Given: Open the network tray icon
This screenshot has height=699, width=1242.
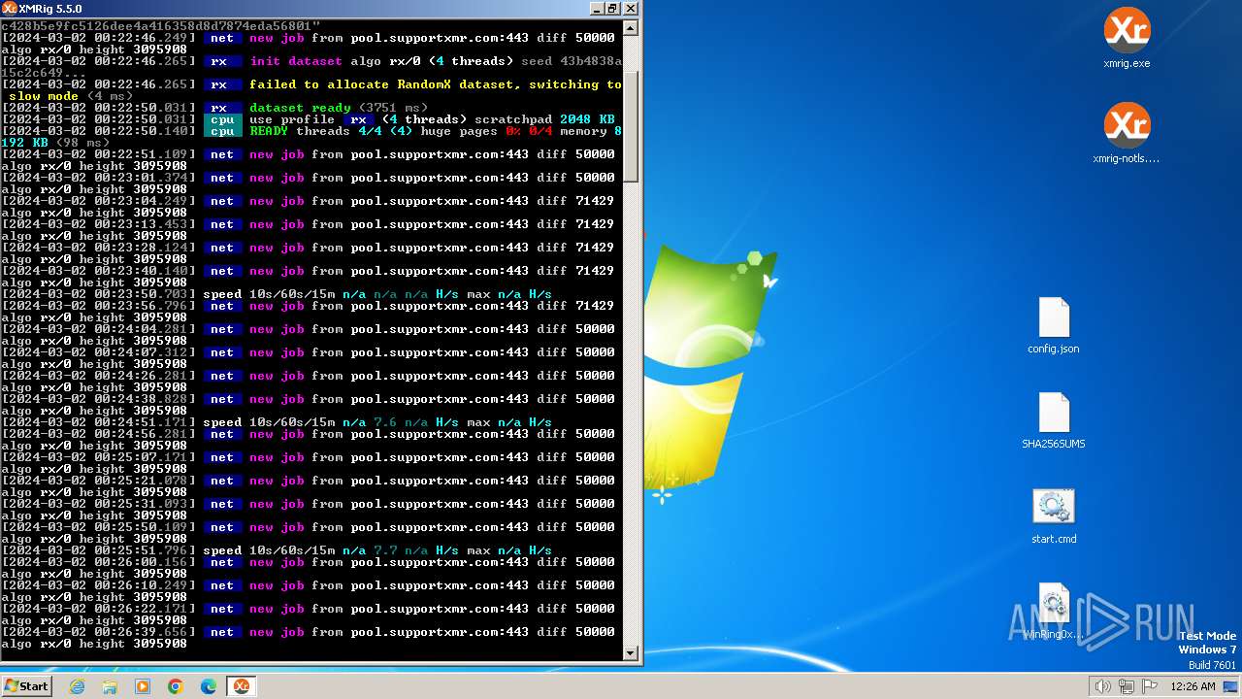Looking at the screenshot, I should (1127, 686).
